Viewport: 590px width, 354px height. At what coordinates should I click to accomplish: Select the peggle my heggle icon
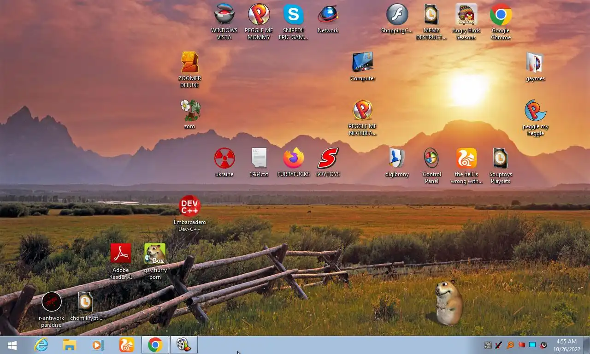pyautogui.click(x=535, y=118)
